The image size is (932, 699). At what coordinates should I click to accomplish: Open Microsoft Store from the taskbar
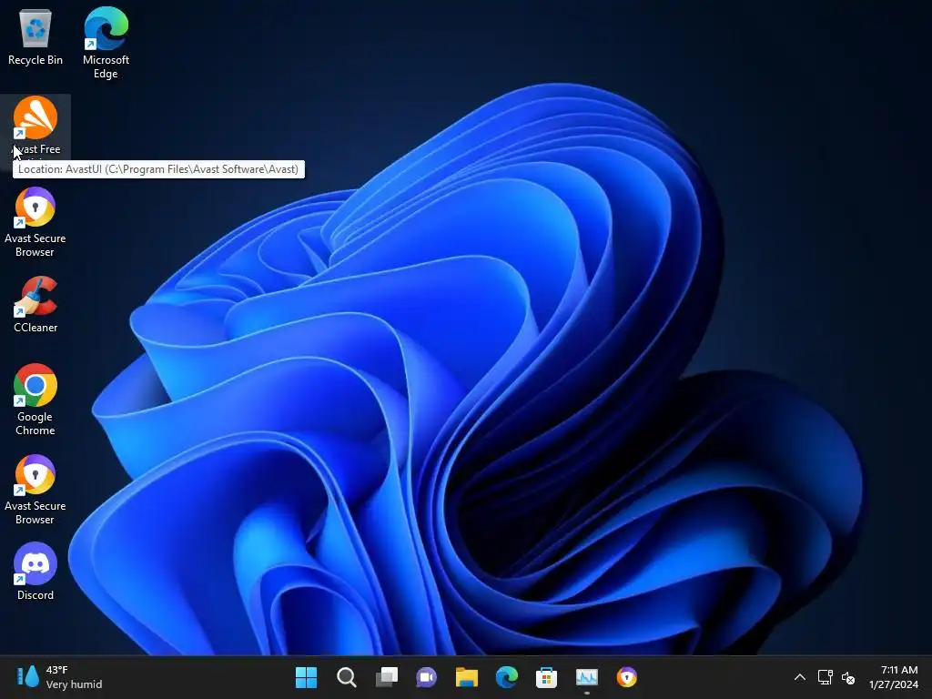[546, 677]
